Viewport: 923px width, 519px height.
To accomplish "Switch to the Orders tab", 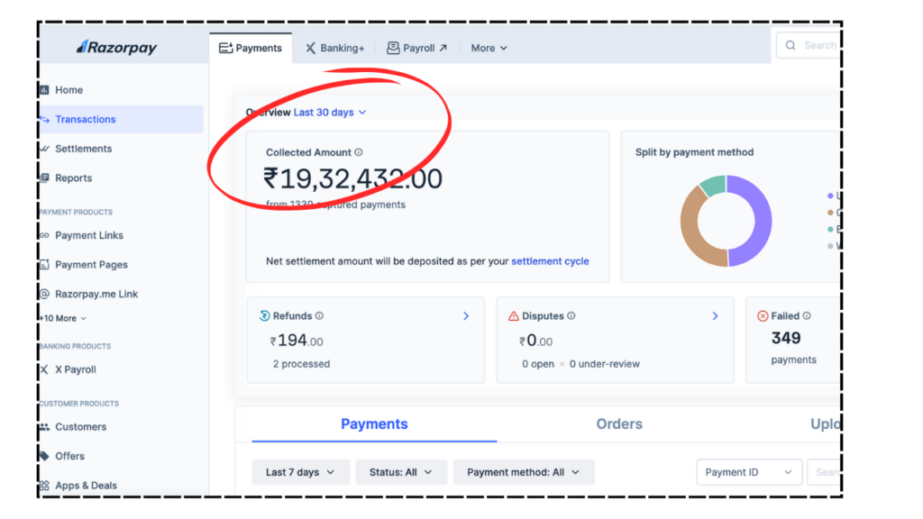I will 619,424.
